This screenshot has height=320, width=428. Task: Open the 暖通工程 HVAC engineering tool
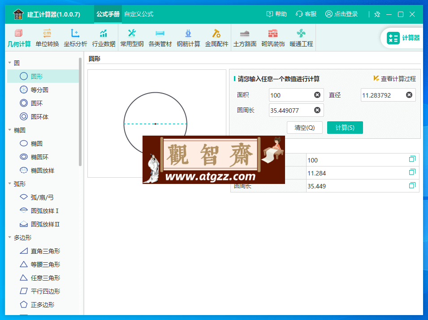(301, 38)
